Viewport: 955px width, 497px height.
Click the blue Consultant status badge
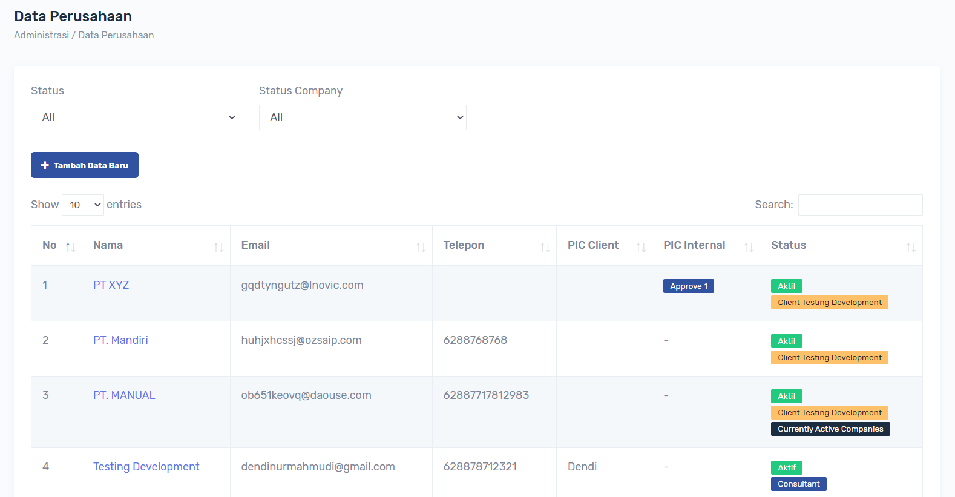pyautogui.click(x=798, y=484)
